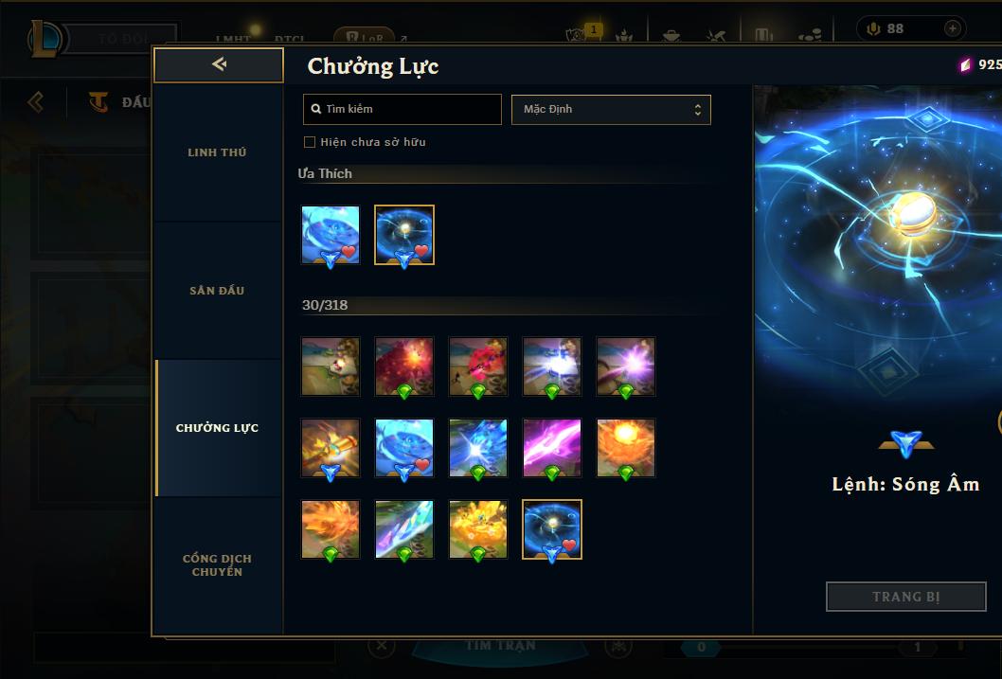Select the first favorite light-blue boom
Viewport: 1002px width, 679px height.
[x=331, y=235]
